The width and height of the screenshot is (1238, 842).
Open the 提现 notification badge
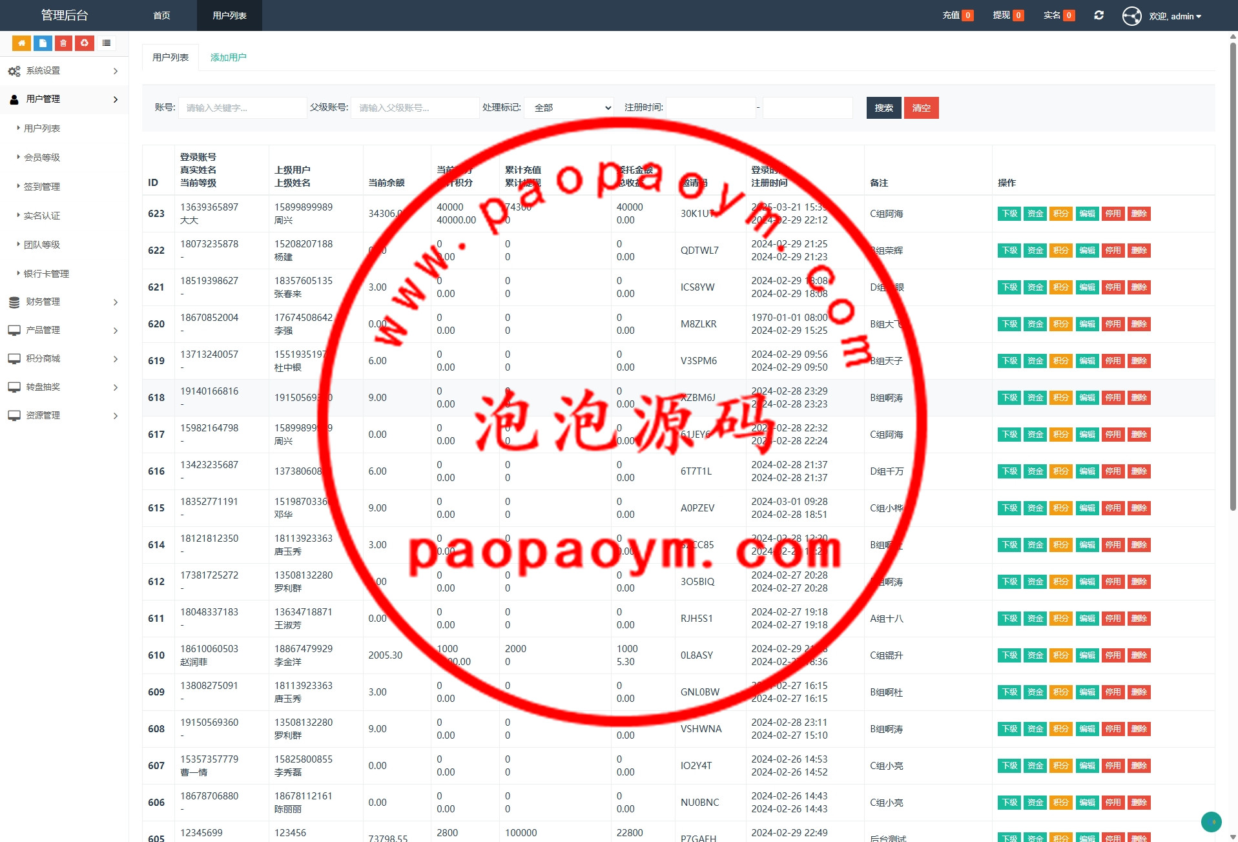click(1018, 15)
